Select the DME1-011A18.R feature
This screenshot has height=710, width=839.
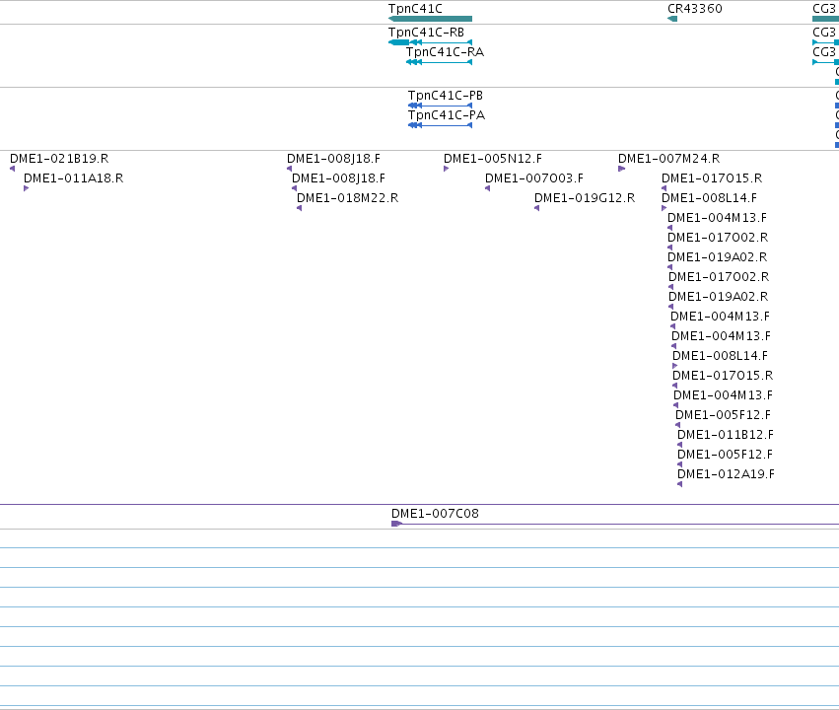point(26,188)
